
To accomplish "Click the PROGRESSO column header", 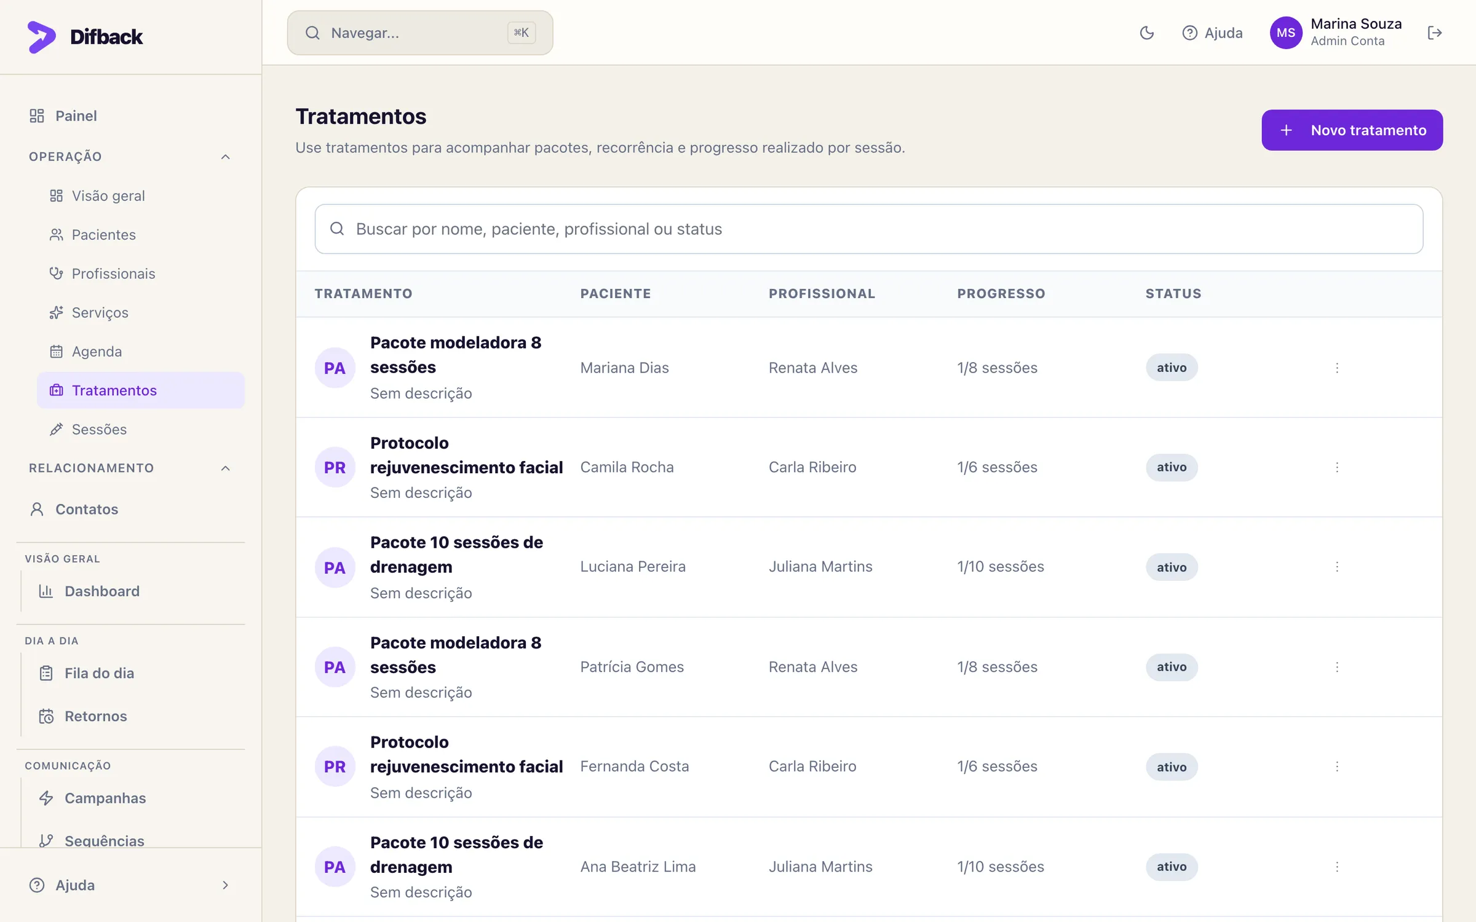I will tap(1001, 294).
